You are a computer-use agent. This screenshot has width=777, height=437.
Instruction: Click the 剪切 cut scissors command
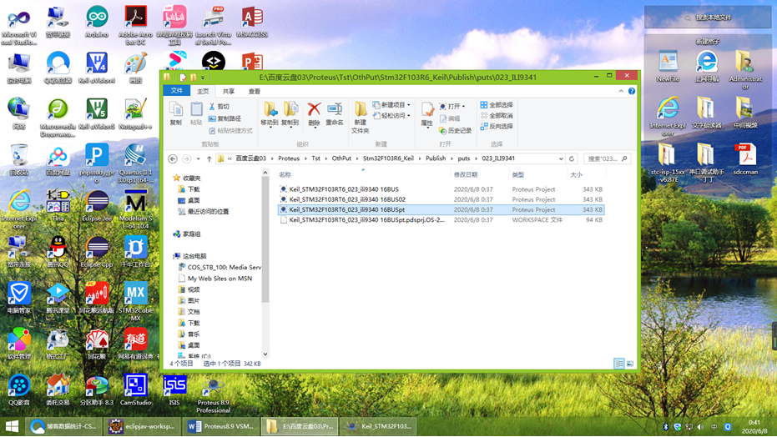click(219, 107)
